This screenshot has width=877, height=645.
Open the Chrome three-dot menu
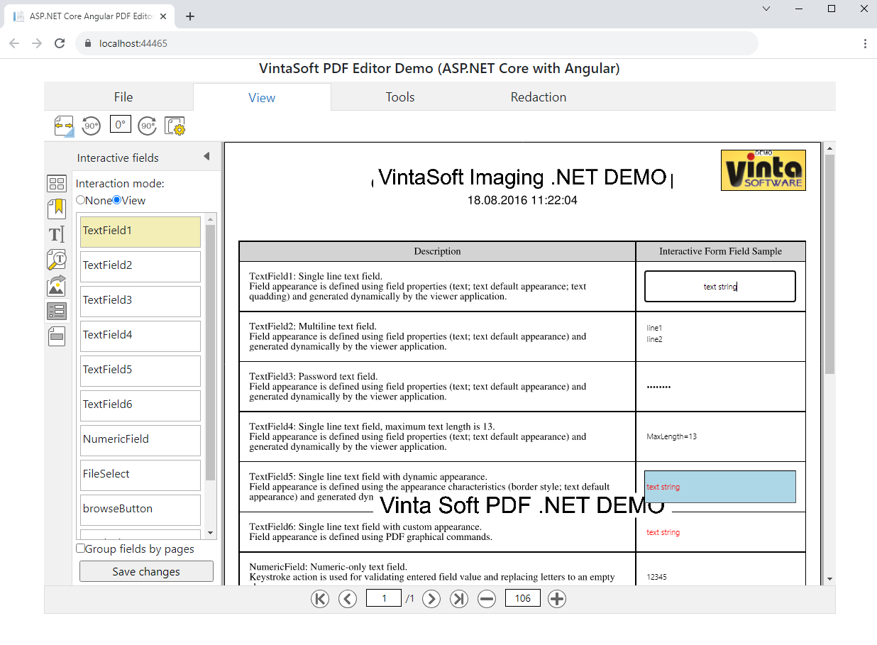click(x=865, y=43)
